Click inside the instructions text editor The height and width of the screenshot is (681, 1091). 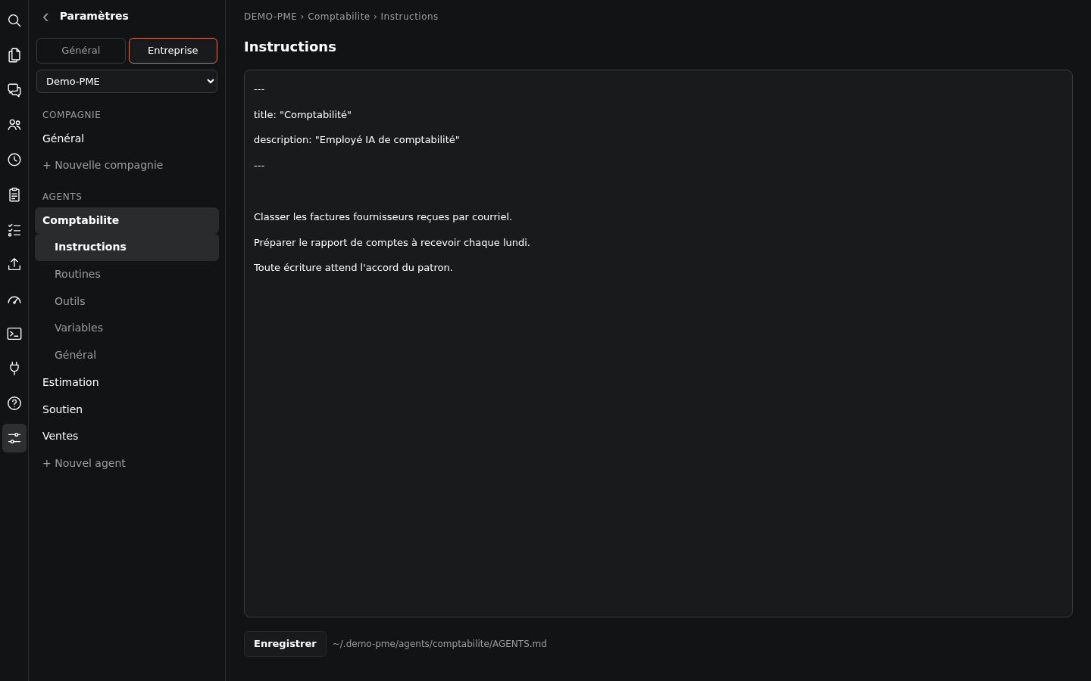[658, 344]
